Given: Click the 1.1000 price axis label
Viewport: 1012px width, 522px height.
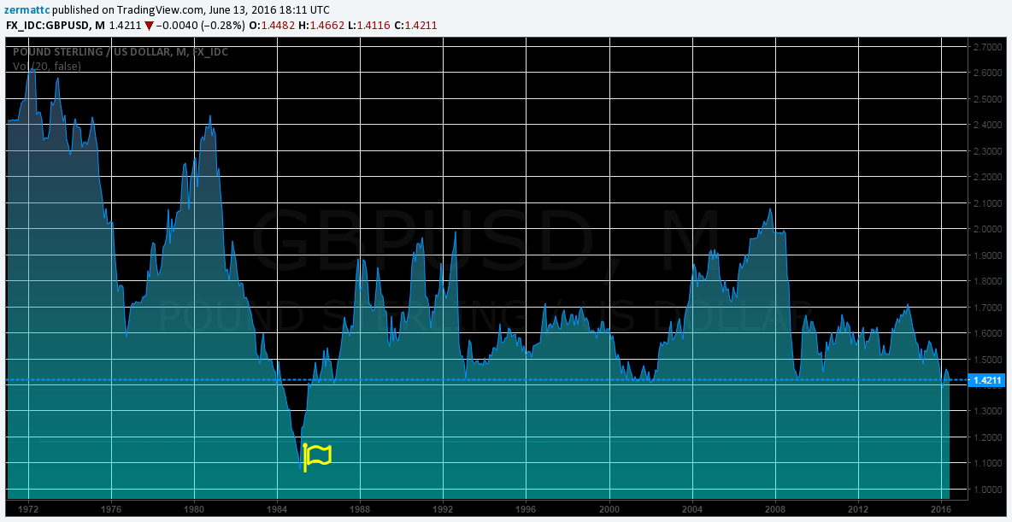Looking at the screenshot, I should [x=988, y=463].
